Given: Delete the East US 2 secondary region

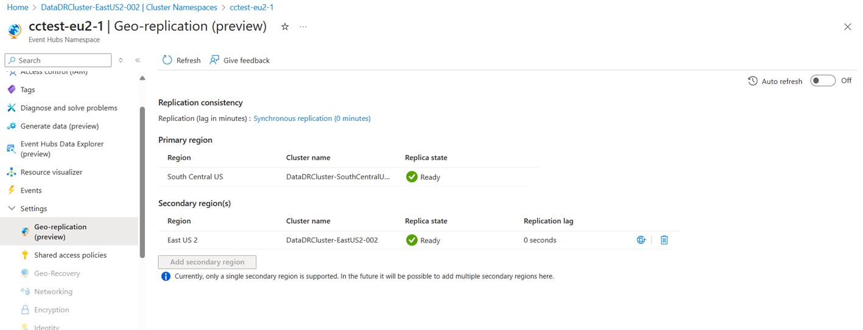Looking at the screenshot, I should pyautogui.click(x=664, y=240).
